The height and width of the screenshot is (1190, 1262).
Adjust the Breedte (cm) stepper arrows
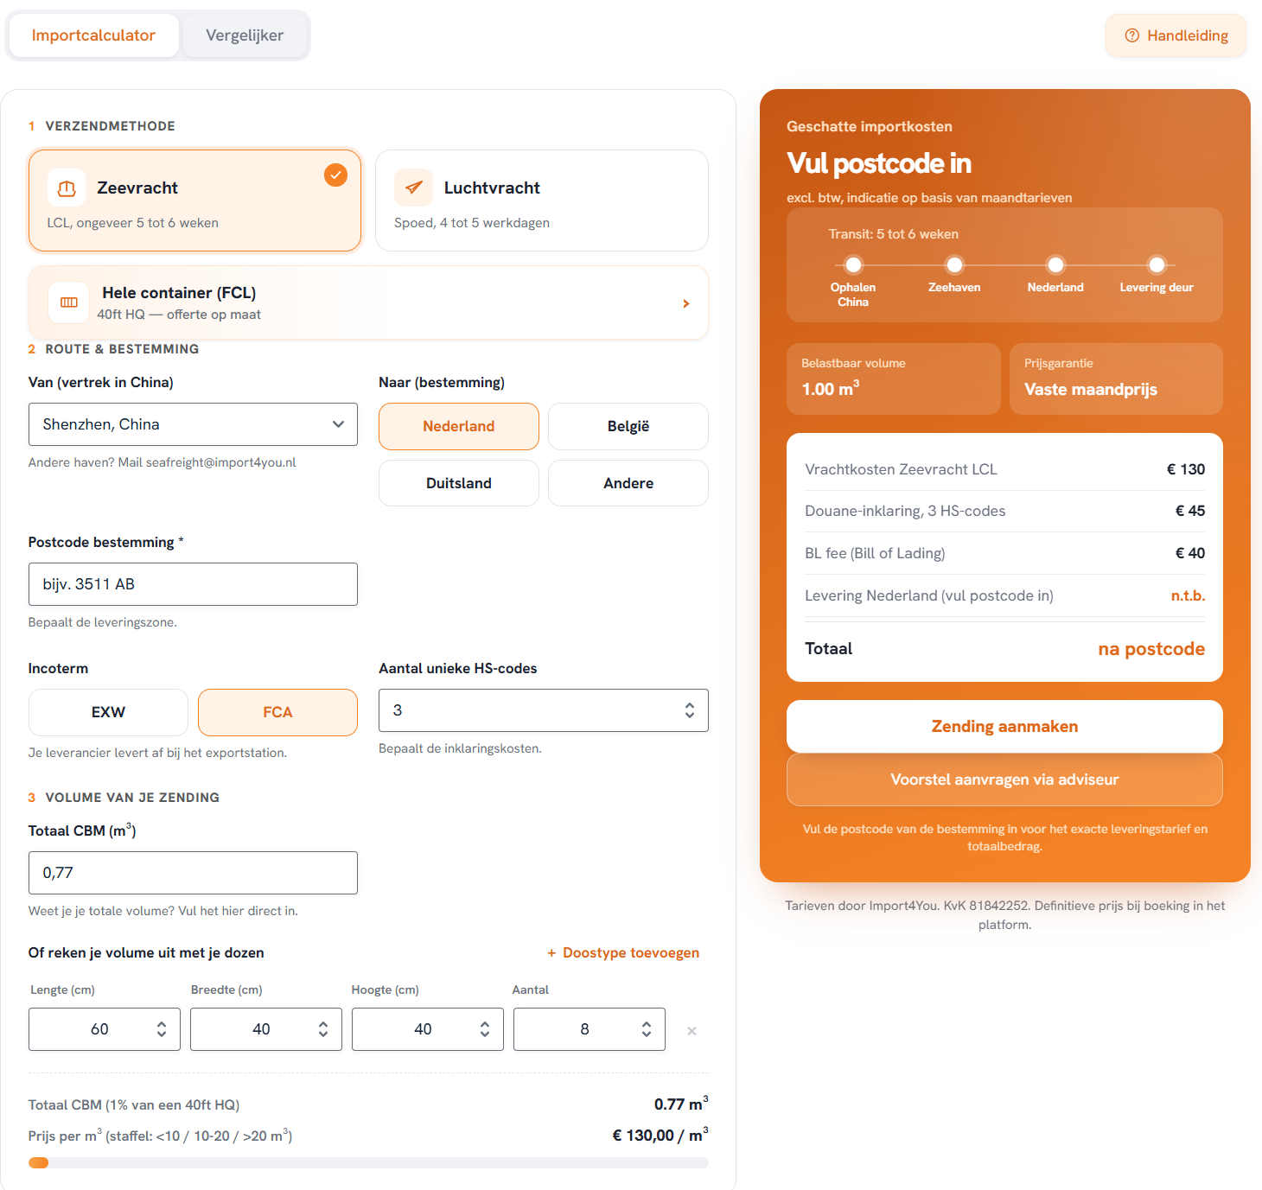(323, 1029)
